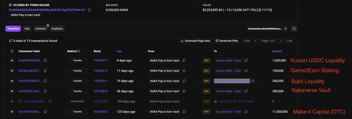Click the NAKA Play to Earn Vault tag
This screenshot has height=119, width=352.
(x=26, y=15)
